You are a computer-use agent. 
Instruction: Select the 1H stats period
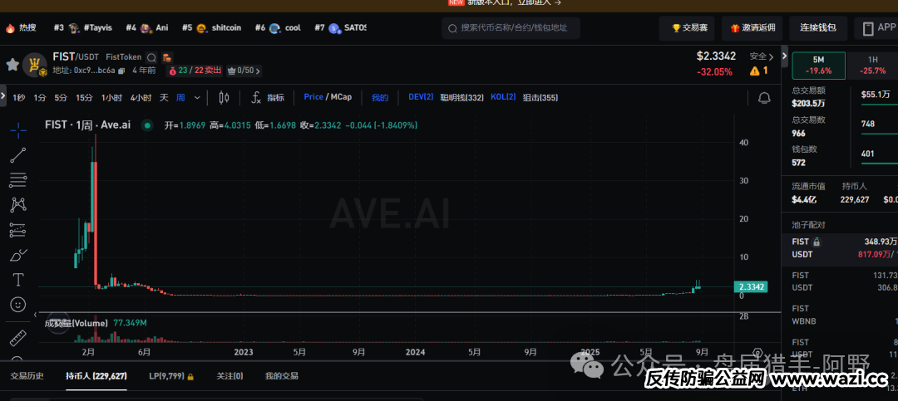click(872, 66)
